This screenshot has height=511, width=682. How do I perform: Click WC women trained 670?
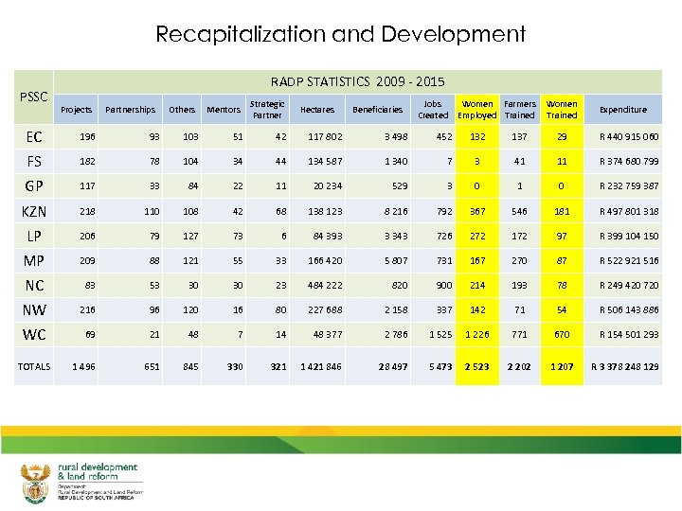click(x=562, y=335)
